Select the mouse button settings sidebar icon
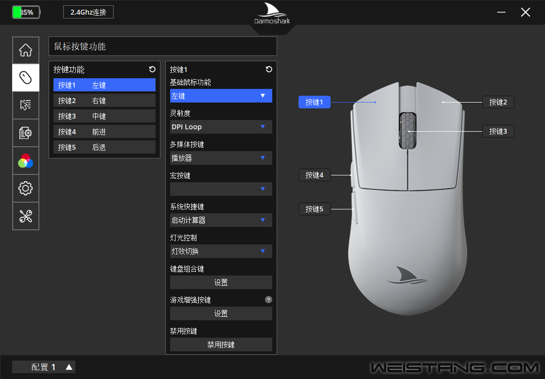The width and height of the screenshot is (545, 379). (x=26, y=77)
